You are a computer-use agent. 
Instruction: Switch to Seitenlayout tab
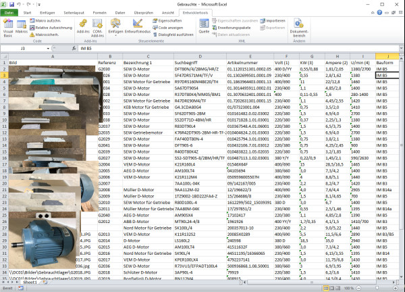pos(74,13)
